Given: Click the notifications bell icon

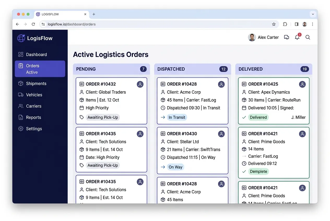Looking at the screenshot, I should 297,37.
